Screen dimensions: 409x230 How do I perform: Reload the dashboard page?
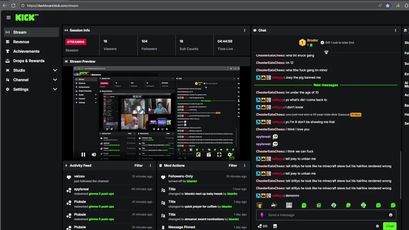tap(13, 5)
